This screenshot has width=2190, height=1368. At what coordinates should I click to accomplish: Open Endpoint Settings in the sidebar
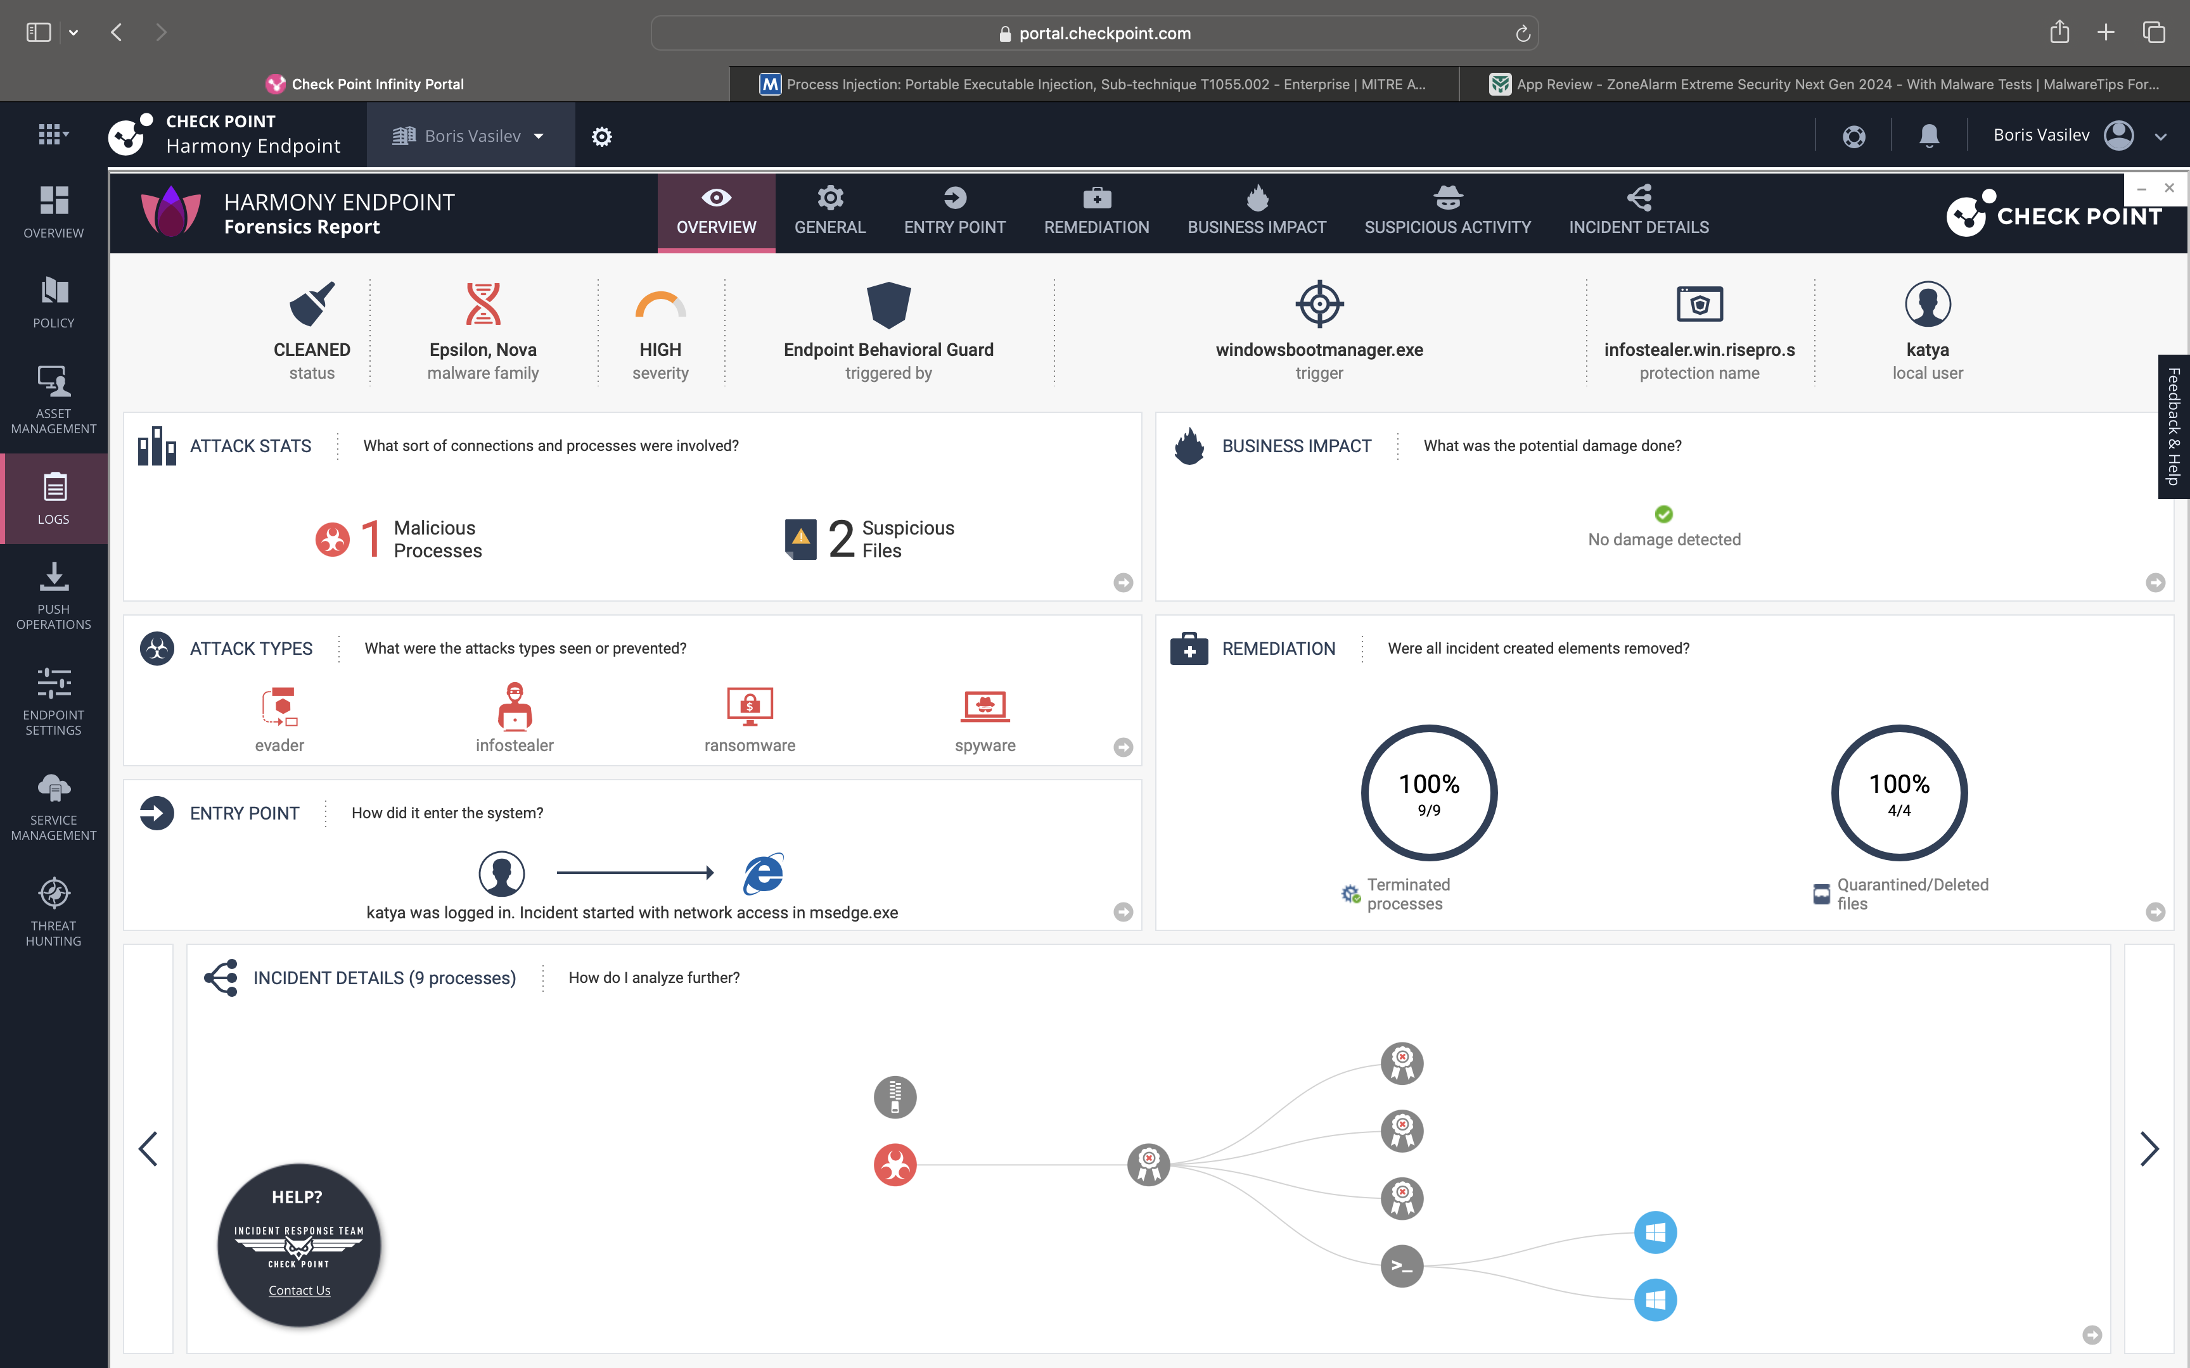tap(53, 701)
